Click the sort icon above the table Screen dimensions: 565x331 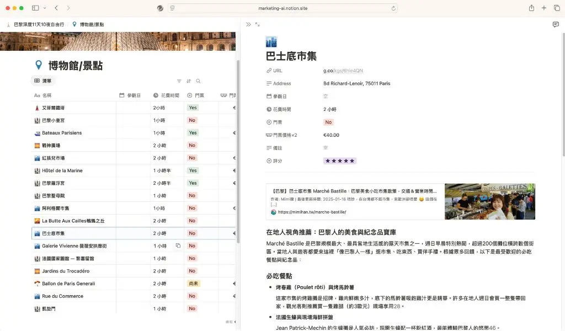189,81
